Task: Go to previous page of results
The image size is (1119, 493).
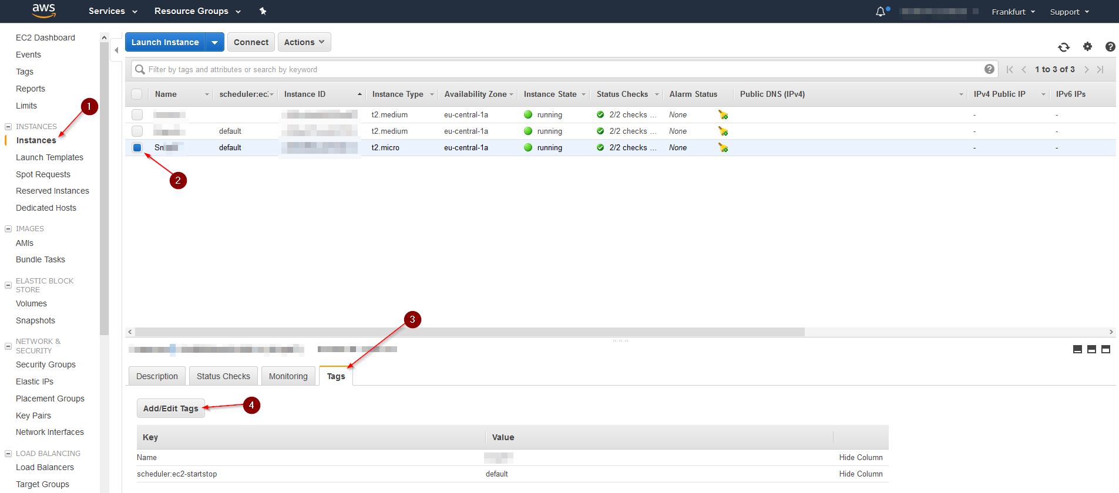Action: coord(1024,69)
